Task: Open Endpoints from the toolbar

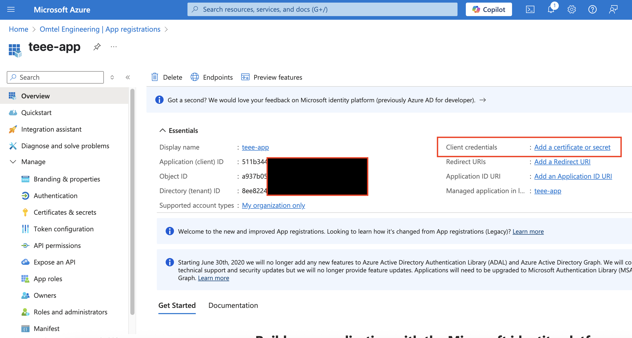Action: click(x=211, y=77)
